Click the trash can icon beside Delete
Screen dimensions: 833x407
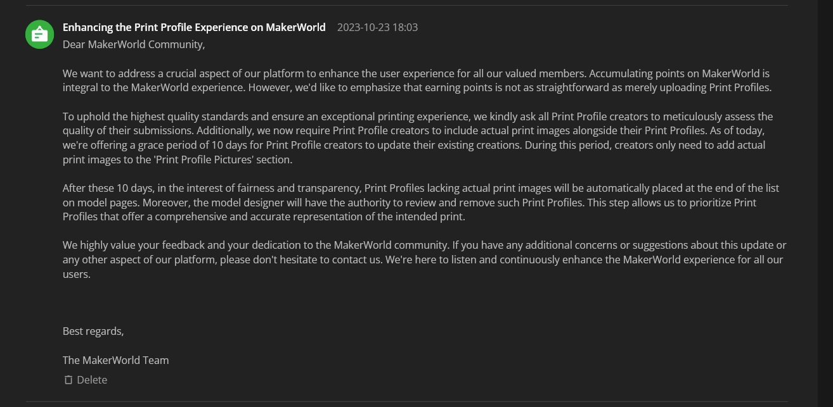(x=68, y=380)
